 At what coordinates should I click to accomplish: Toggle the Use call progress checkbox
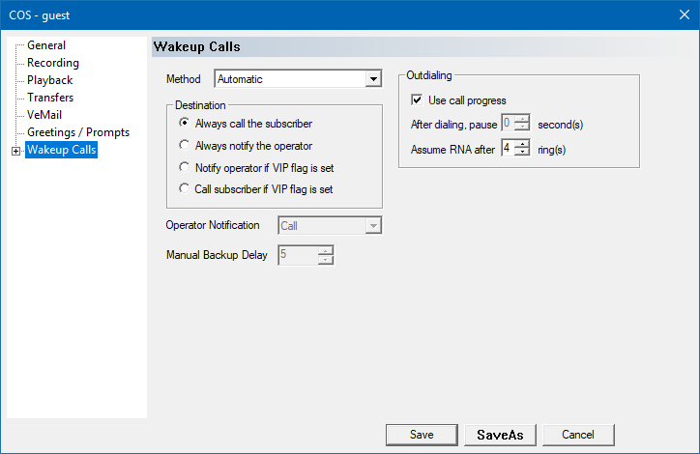coord(417,100)
